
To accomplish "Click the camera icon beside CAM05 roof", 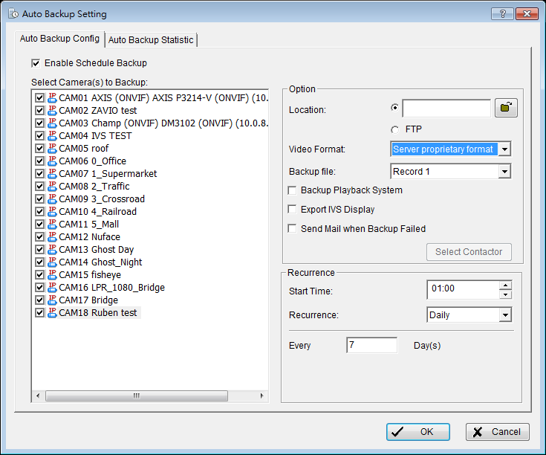I will click(52, 149).
